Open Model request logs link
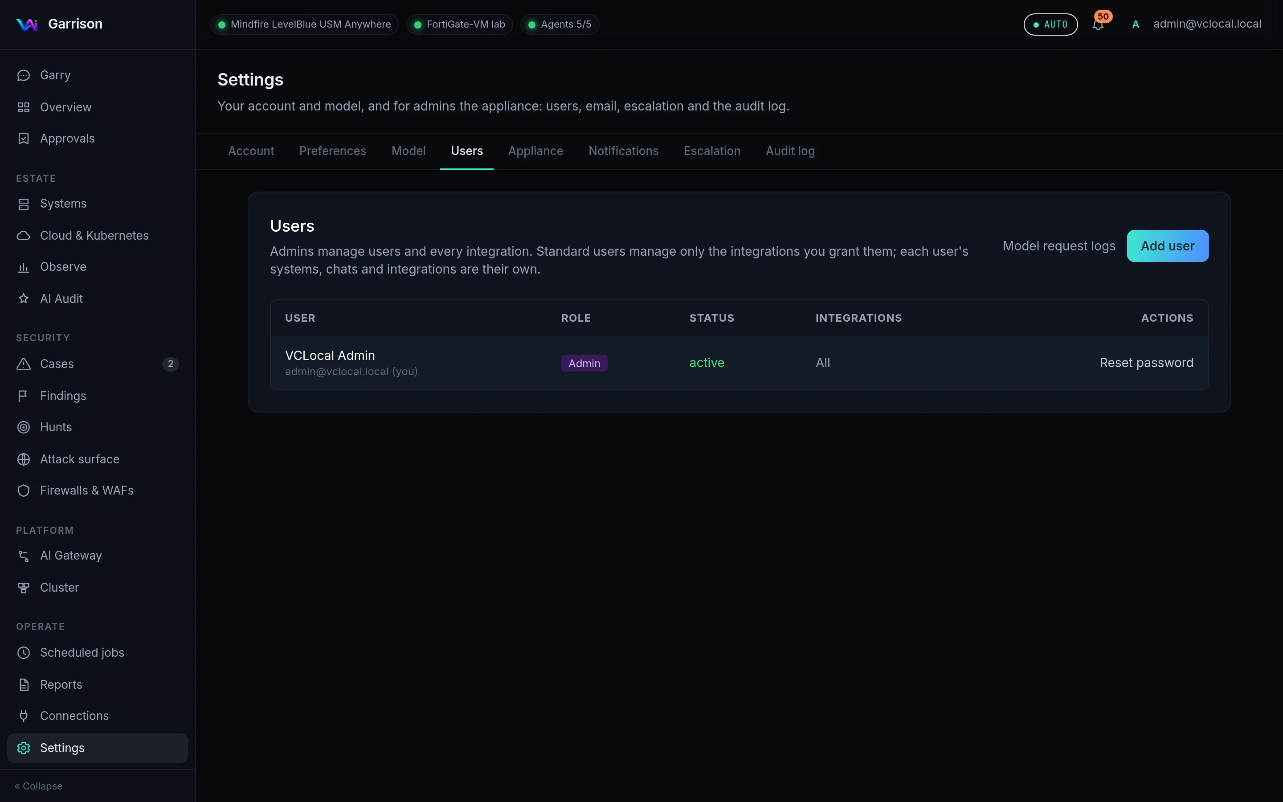This screenshot has height=802, width=1283. pos(1059,246)
